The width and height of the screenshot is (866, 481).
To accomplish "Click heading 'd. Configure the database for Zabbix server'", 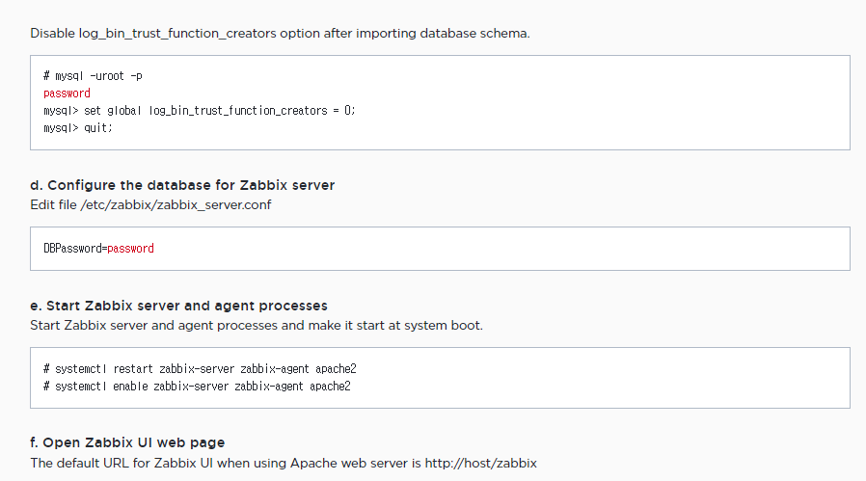I will 182,185.
